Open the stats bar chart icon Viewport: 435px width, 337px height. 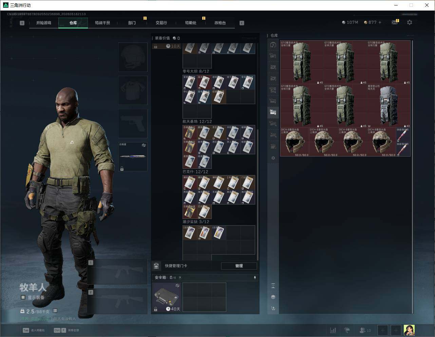(333, 330)
